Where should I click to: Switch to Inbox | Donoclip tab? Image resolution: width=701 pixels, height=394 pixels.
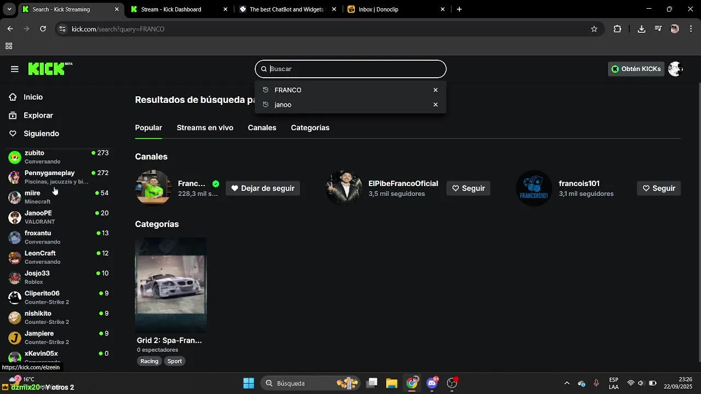(395, 9)
